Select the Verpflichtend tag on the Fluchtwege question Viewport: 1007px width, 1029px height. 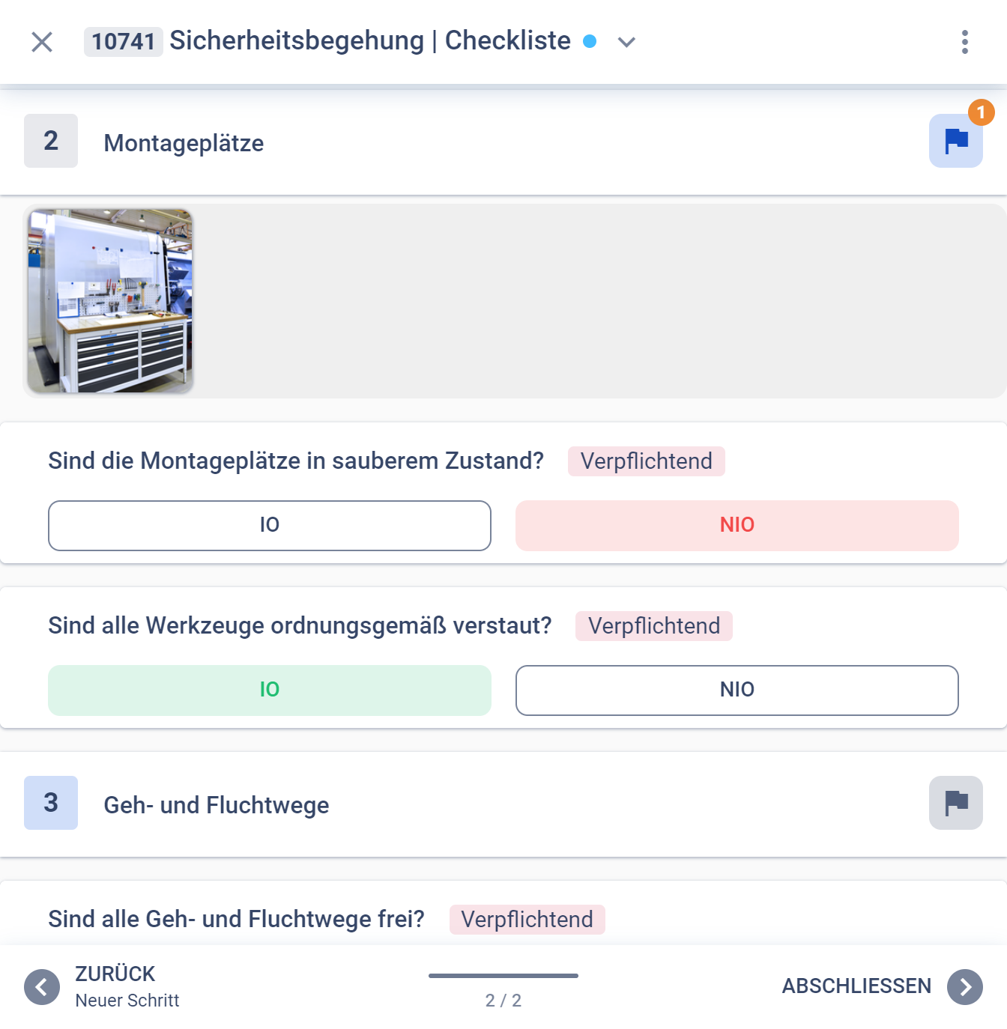[x=527, y=920]
